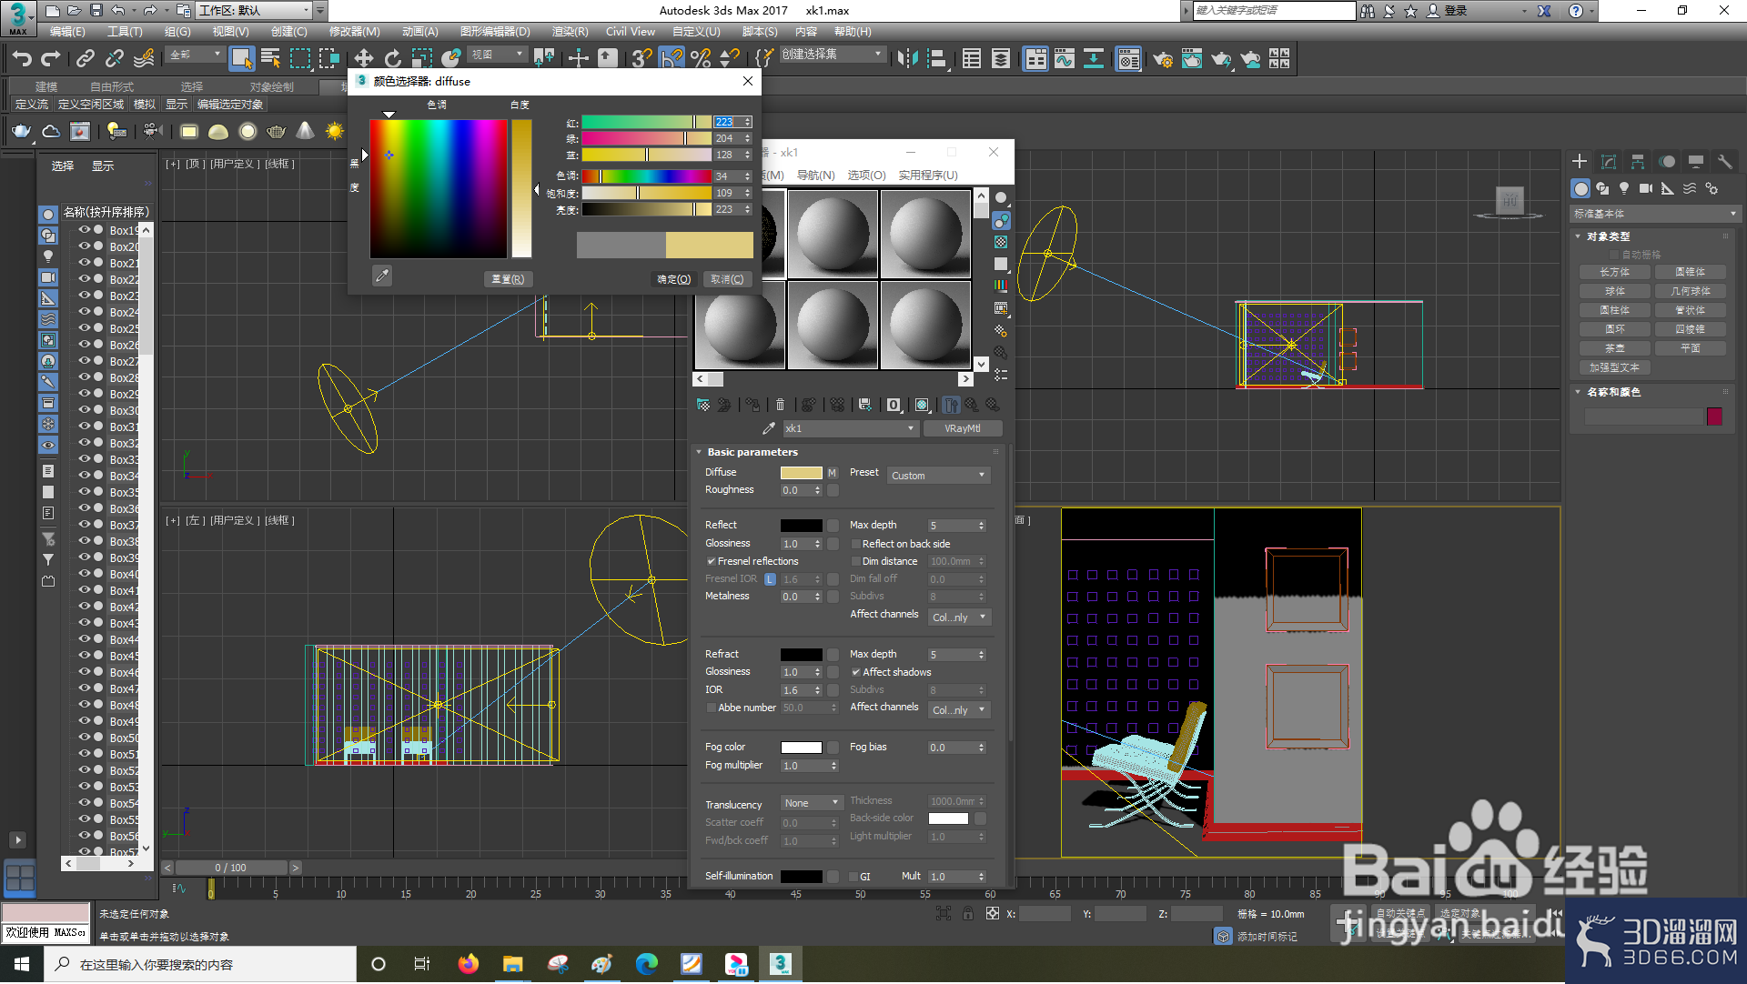Screen dimensions: 1747x984
Task: Open the Preset Custom dropdown
Action: [x=938, y=476]
